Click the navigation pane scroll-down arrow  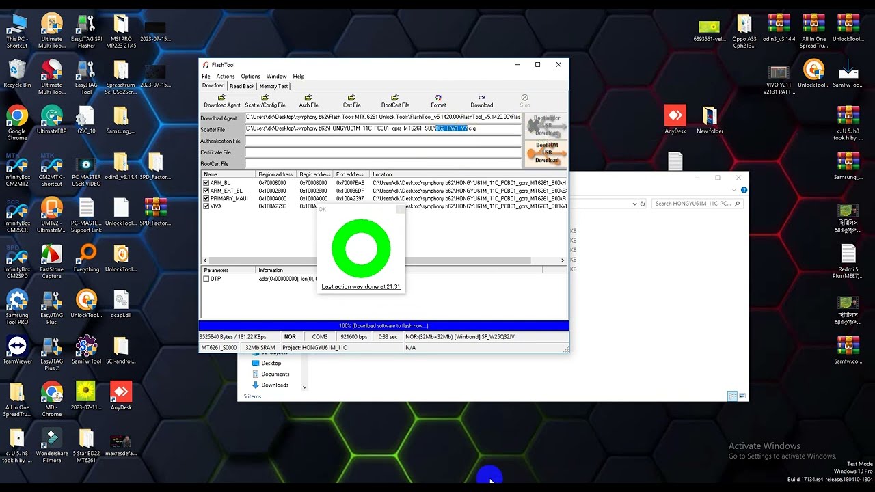pos(304,387)
